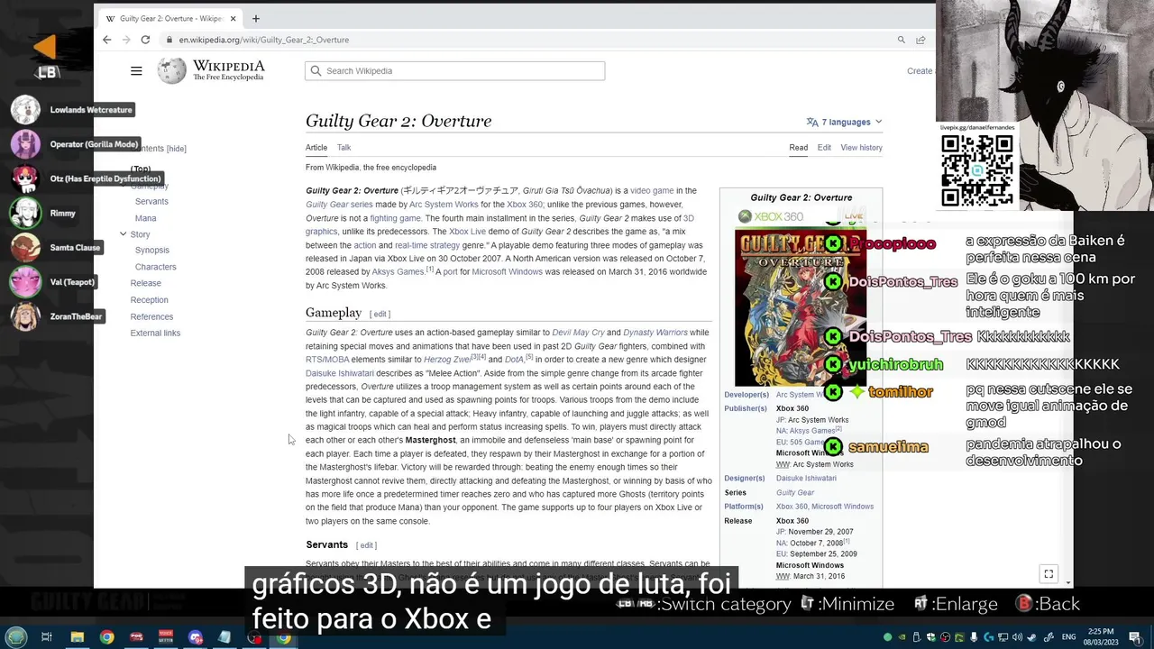The width and height of the screenshot is (1154, 649).
Task: Reload the page with the refresh button
Action: pyautogui.click(x=145, y=40)
